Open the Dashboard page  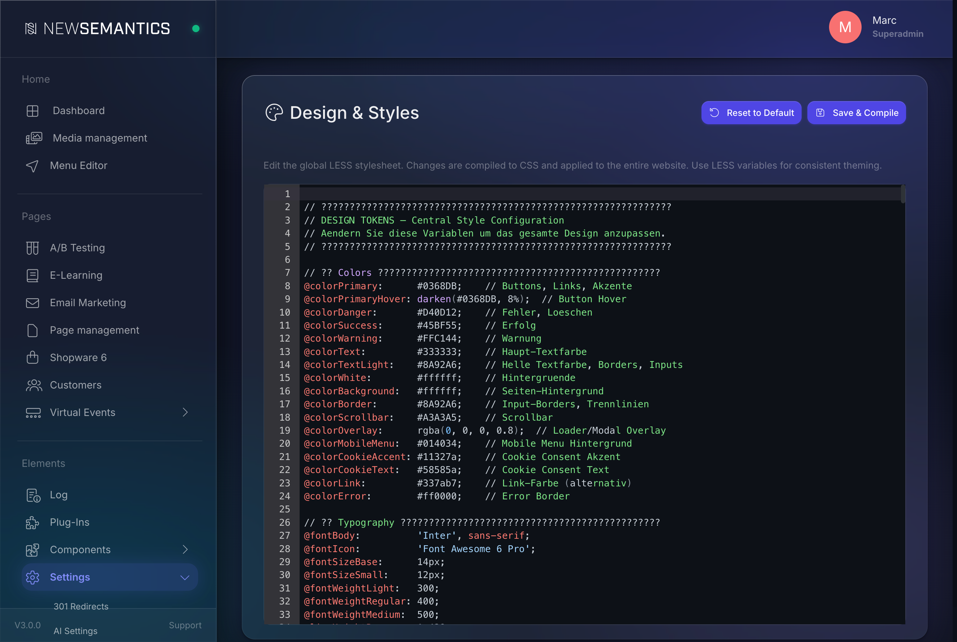tap(78, 110)
